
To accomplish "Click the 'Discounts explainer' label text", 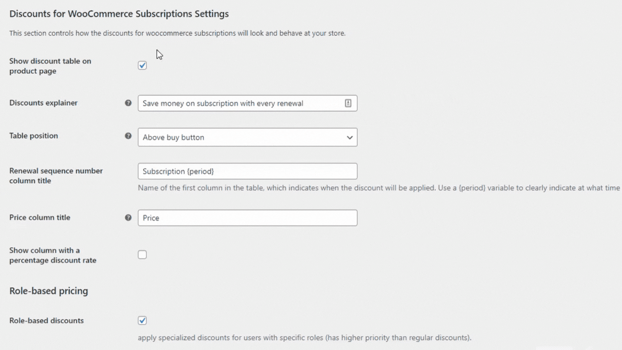I will point(44,103).
